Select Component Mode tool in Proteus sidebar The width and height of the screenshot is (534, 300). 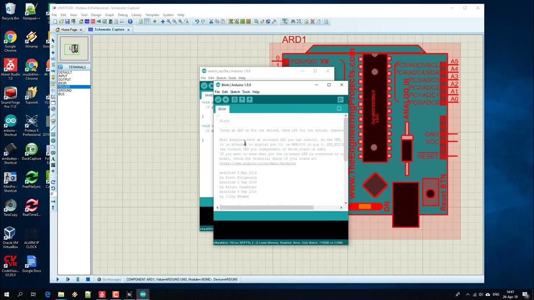point(53,46)
